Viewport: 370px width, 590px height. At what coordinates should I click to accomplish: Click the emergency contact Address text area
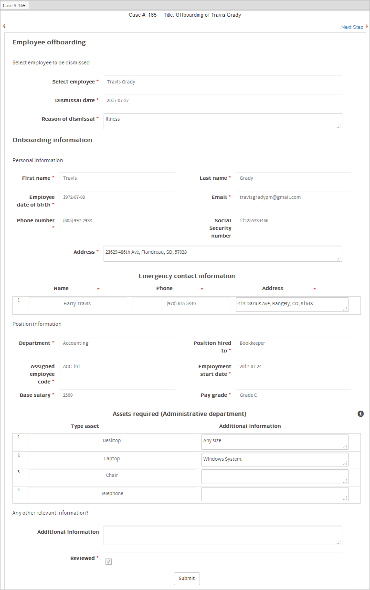point(292,304)
